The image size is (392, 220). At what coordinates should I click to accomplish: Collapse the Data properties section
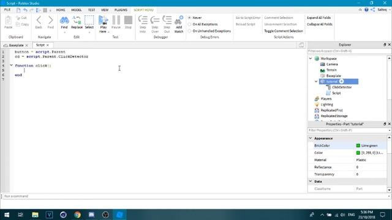311,182
